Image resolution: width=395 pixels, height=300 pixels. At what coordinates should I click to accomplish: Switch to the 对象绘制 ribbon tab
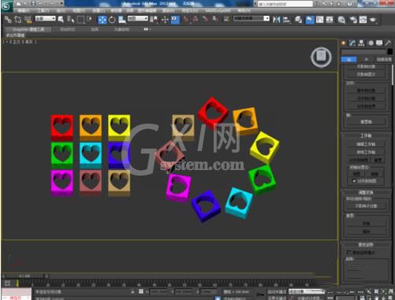[x=121, y=29]
